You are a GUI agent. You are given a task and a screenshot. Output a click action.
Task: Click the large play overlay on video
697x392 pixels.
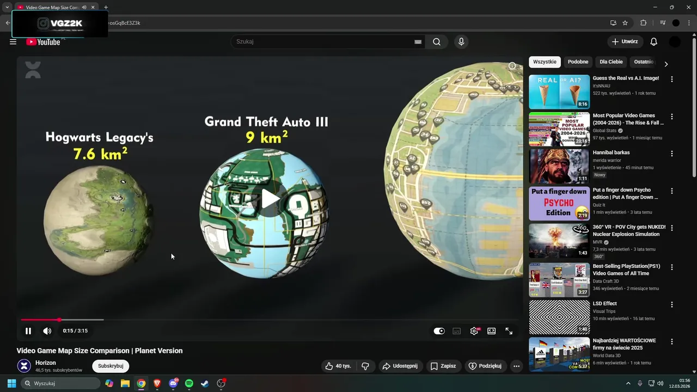pos(270,199)
